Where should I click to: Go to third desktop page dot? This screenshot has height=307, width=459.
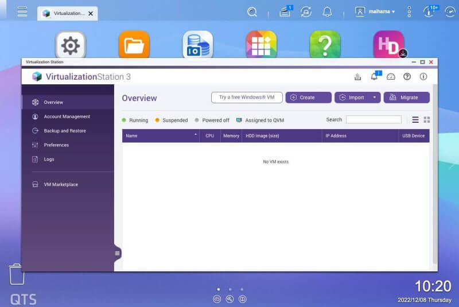242,289
